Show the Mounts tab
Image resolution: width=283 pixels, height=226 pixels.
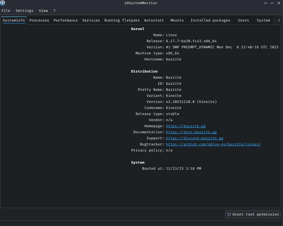pos(177,20)
